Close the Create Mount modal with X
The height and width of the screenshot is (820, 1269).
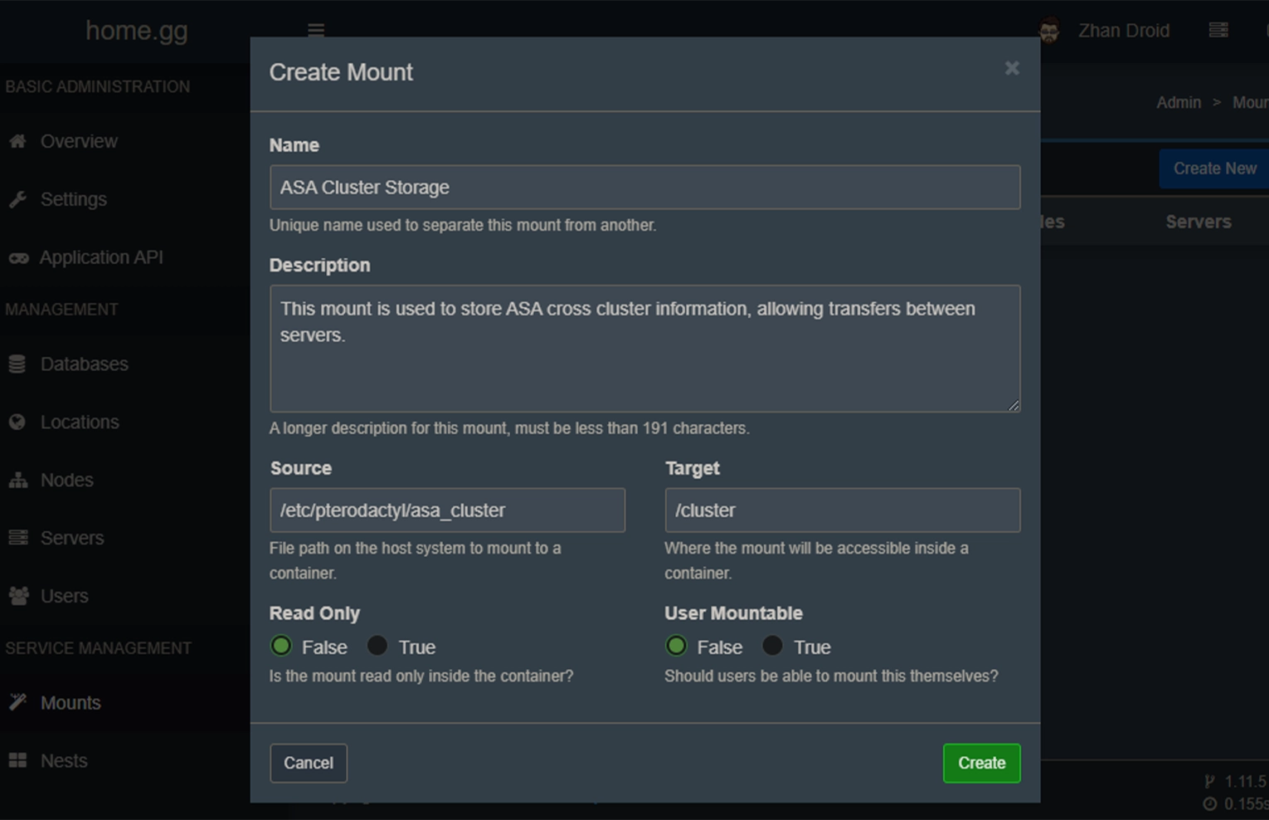point(1011,68)
